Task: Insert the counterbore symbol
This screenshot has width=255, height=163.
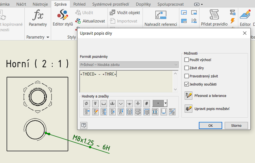Action: (104, 103)
